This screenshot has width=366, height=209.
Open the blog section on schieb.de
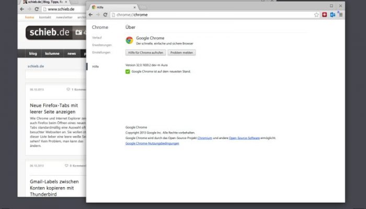33,53
